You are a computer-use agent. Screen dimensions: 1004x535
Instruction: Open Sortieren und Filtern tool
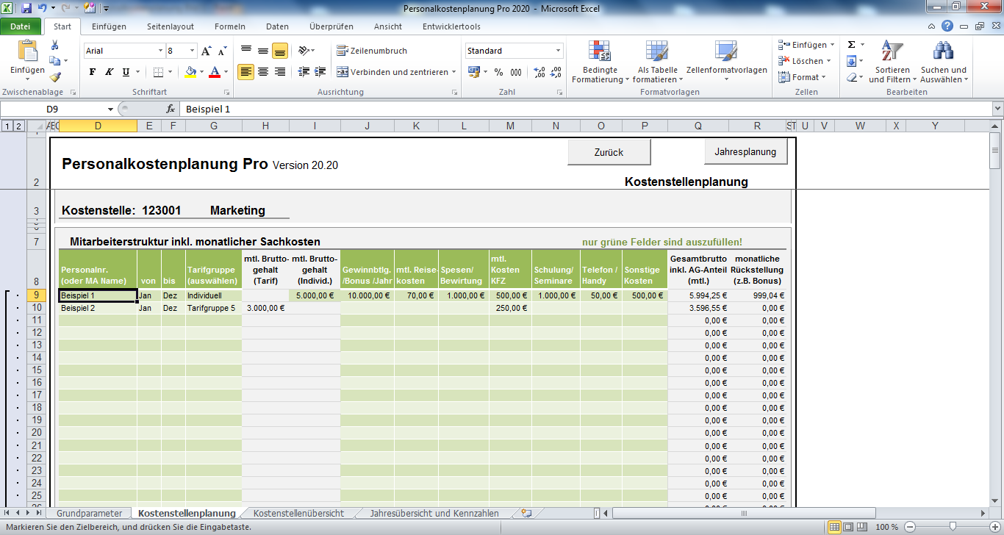click(892, 62)
